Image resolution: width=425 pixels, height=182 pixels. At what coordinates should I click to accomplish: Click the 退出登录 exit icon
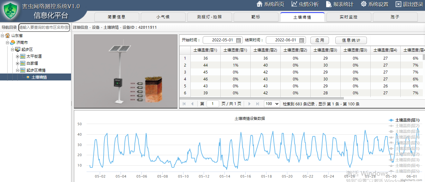[x=398, y=4]
